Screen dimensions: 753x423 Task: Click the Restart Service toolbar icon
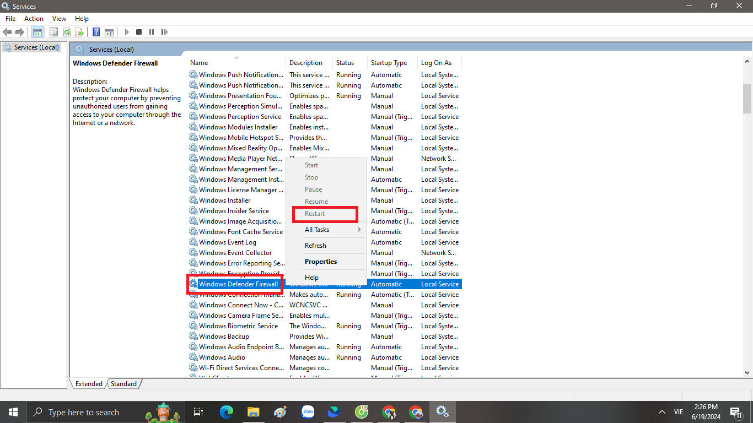[164, 32]
